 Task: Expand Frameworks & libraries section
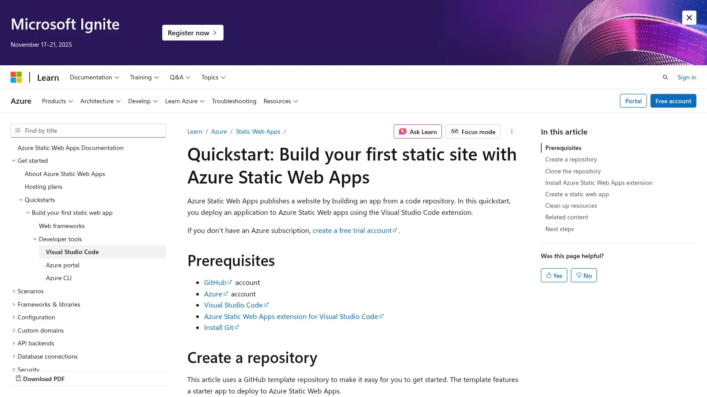pyautogui.click(x=46, y=304)
